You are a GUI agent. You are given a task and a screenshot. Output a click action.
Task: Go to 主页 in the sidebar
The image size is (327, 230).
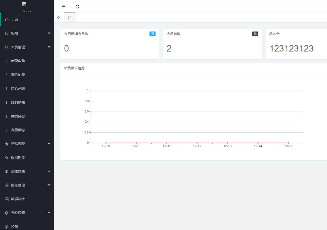15,19
